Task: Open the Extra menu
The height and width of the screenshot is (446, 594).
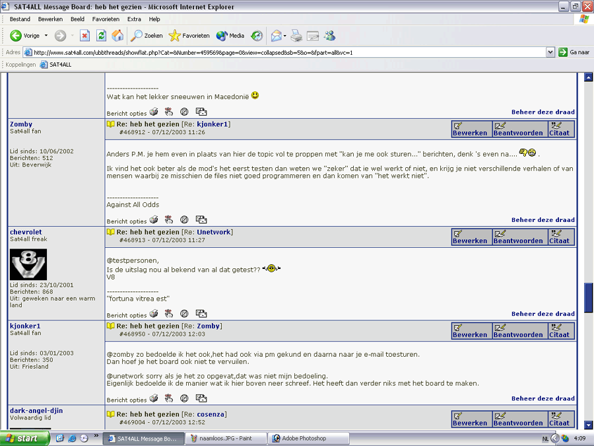Action: click(x=134, y=19)
